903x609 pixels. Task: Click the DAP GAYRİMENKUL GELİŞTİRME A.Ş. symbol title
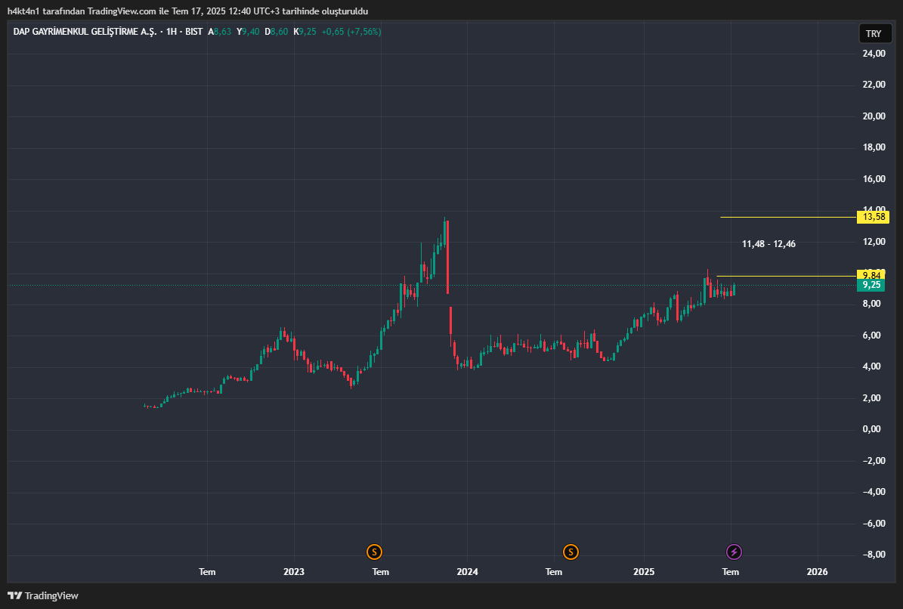(x=85, y=32)
